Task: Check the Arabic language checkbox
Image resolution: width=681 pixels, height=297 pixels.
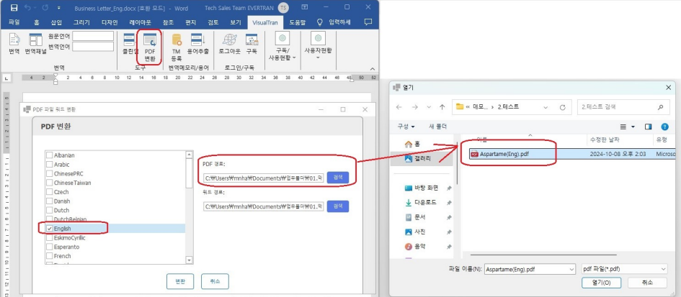Action: pyautogui.click(x=50, y=165)
